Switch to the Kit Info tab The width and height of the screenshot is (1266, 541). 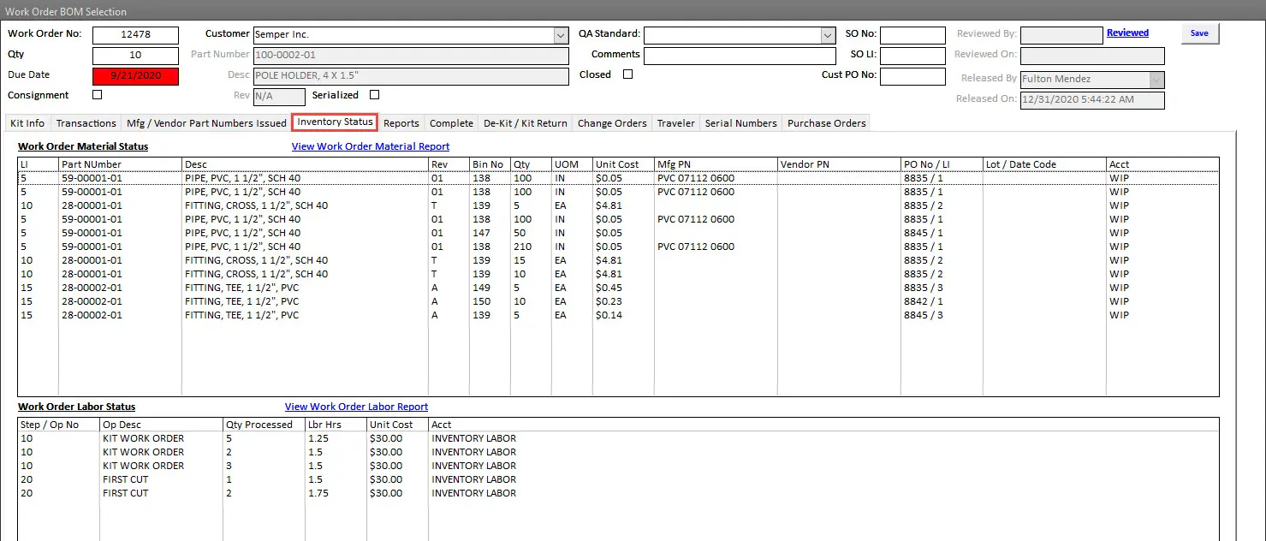click(x=27, y=123)
